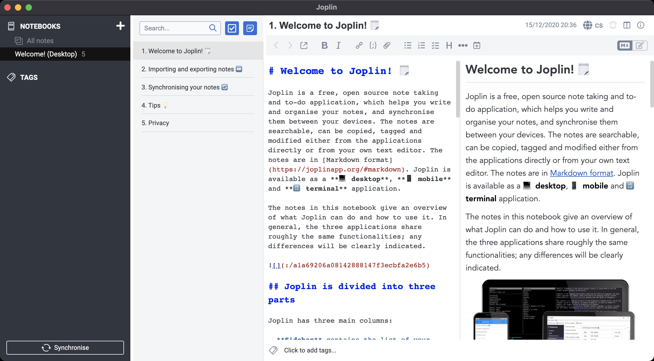Click the insert date-time calendar icon
The width and height of the screenshot is (654, 361).
477,46
